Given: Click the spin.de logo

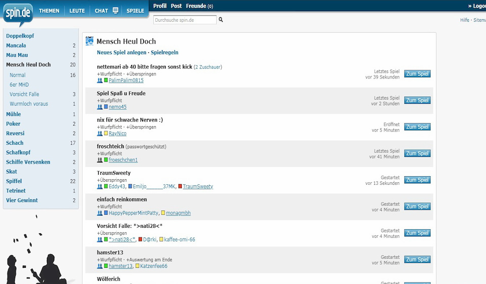Looking at the screenshot, I should click(18, 14).
